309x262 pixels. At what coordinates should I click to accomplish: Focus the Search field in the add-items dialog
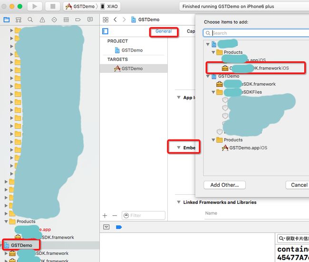coord(256,33)
